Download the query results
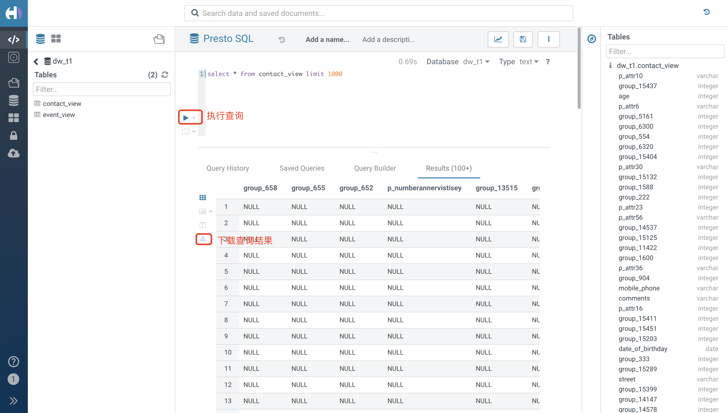The height and width of the screenshot is (413, 728). tap(203, 239)
